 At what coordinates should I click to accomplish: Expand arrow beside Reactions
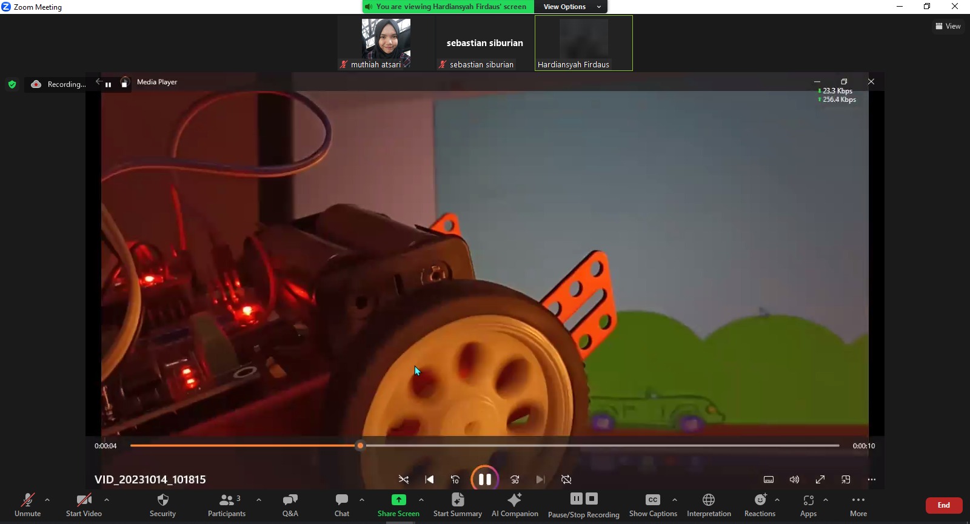(777, 500)
